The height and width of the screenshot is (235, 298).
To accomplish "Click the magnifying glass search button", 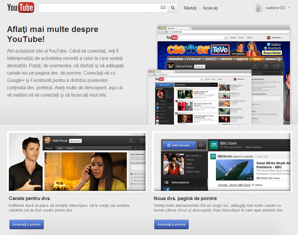I will tap(173, 8).
